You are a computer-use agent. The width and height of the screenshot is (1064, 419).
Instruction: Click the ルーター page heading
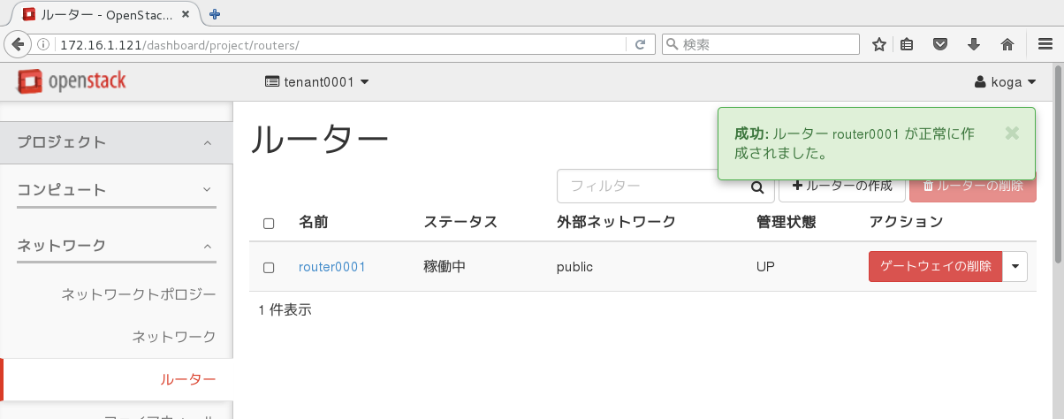(320, 141)
